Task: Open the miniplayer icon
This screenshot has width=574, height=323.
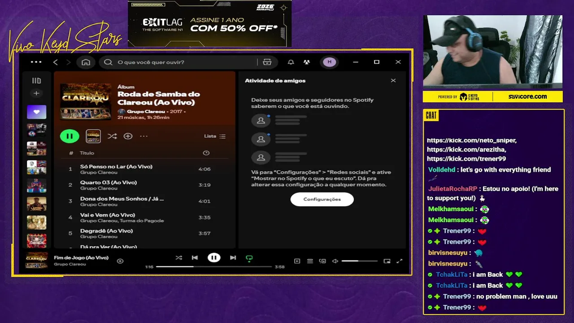Action: point(387,261)
